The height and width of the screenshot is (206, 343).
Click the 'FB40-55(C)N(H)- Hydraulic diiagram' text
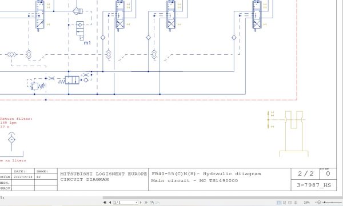206,174
